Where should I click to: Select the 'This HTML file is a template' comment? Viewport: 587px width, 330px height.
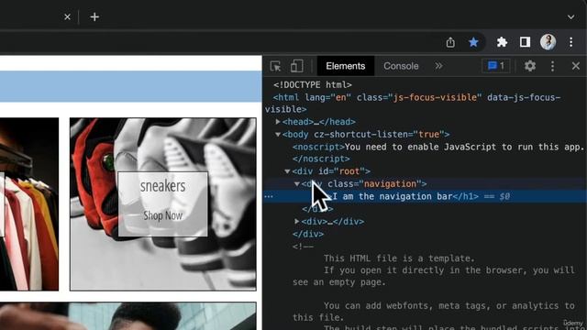[x=399, y=258]
